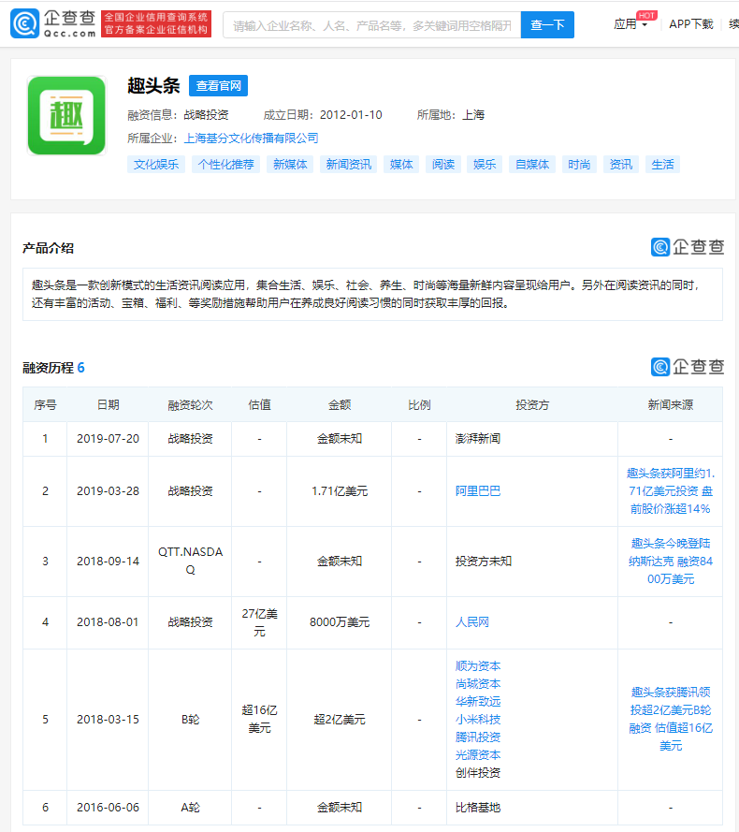The width and height of the screenshot is (739, 832).
Task: Pick the 媒体 tag
Action: pyautogui.click(x=401, y=165)
